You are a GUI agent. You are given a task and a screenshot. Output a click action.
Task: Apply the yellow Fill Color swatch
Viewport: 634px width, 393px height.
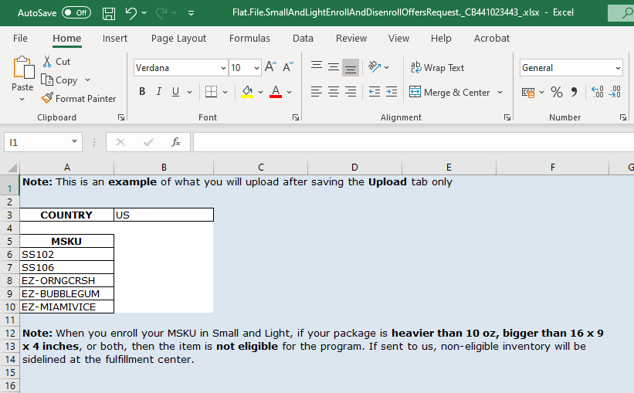click(247, 92)
